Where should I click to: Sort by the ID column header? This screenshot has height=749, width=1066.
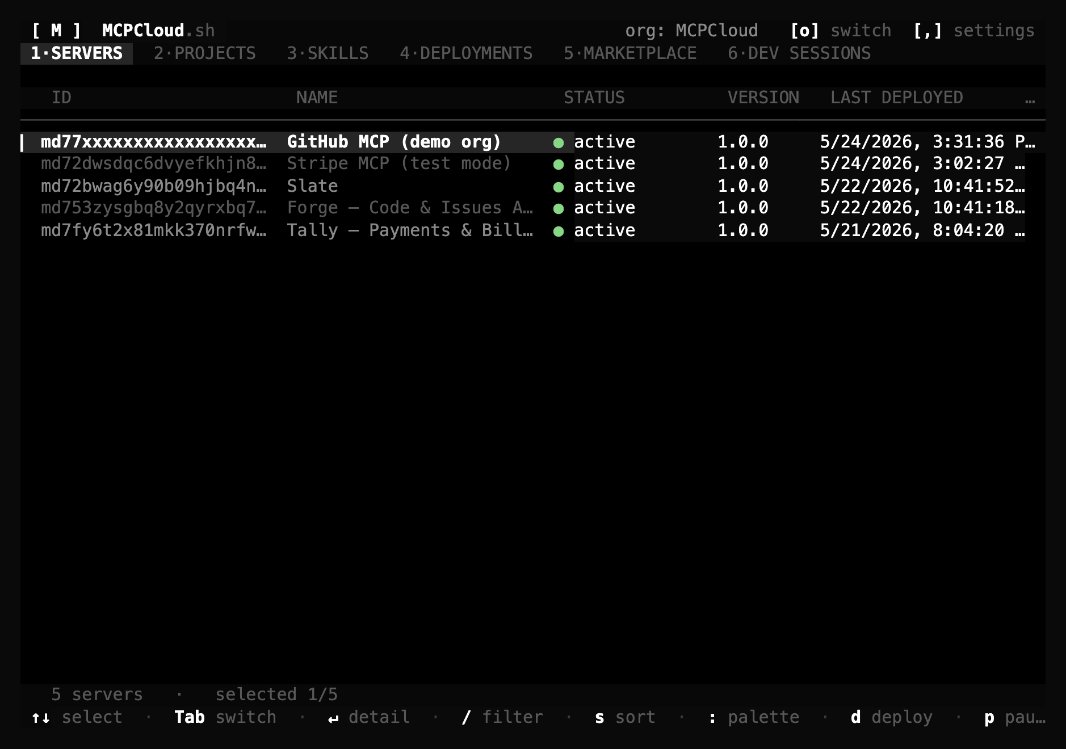[x=61, y=98]
